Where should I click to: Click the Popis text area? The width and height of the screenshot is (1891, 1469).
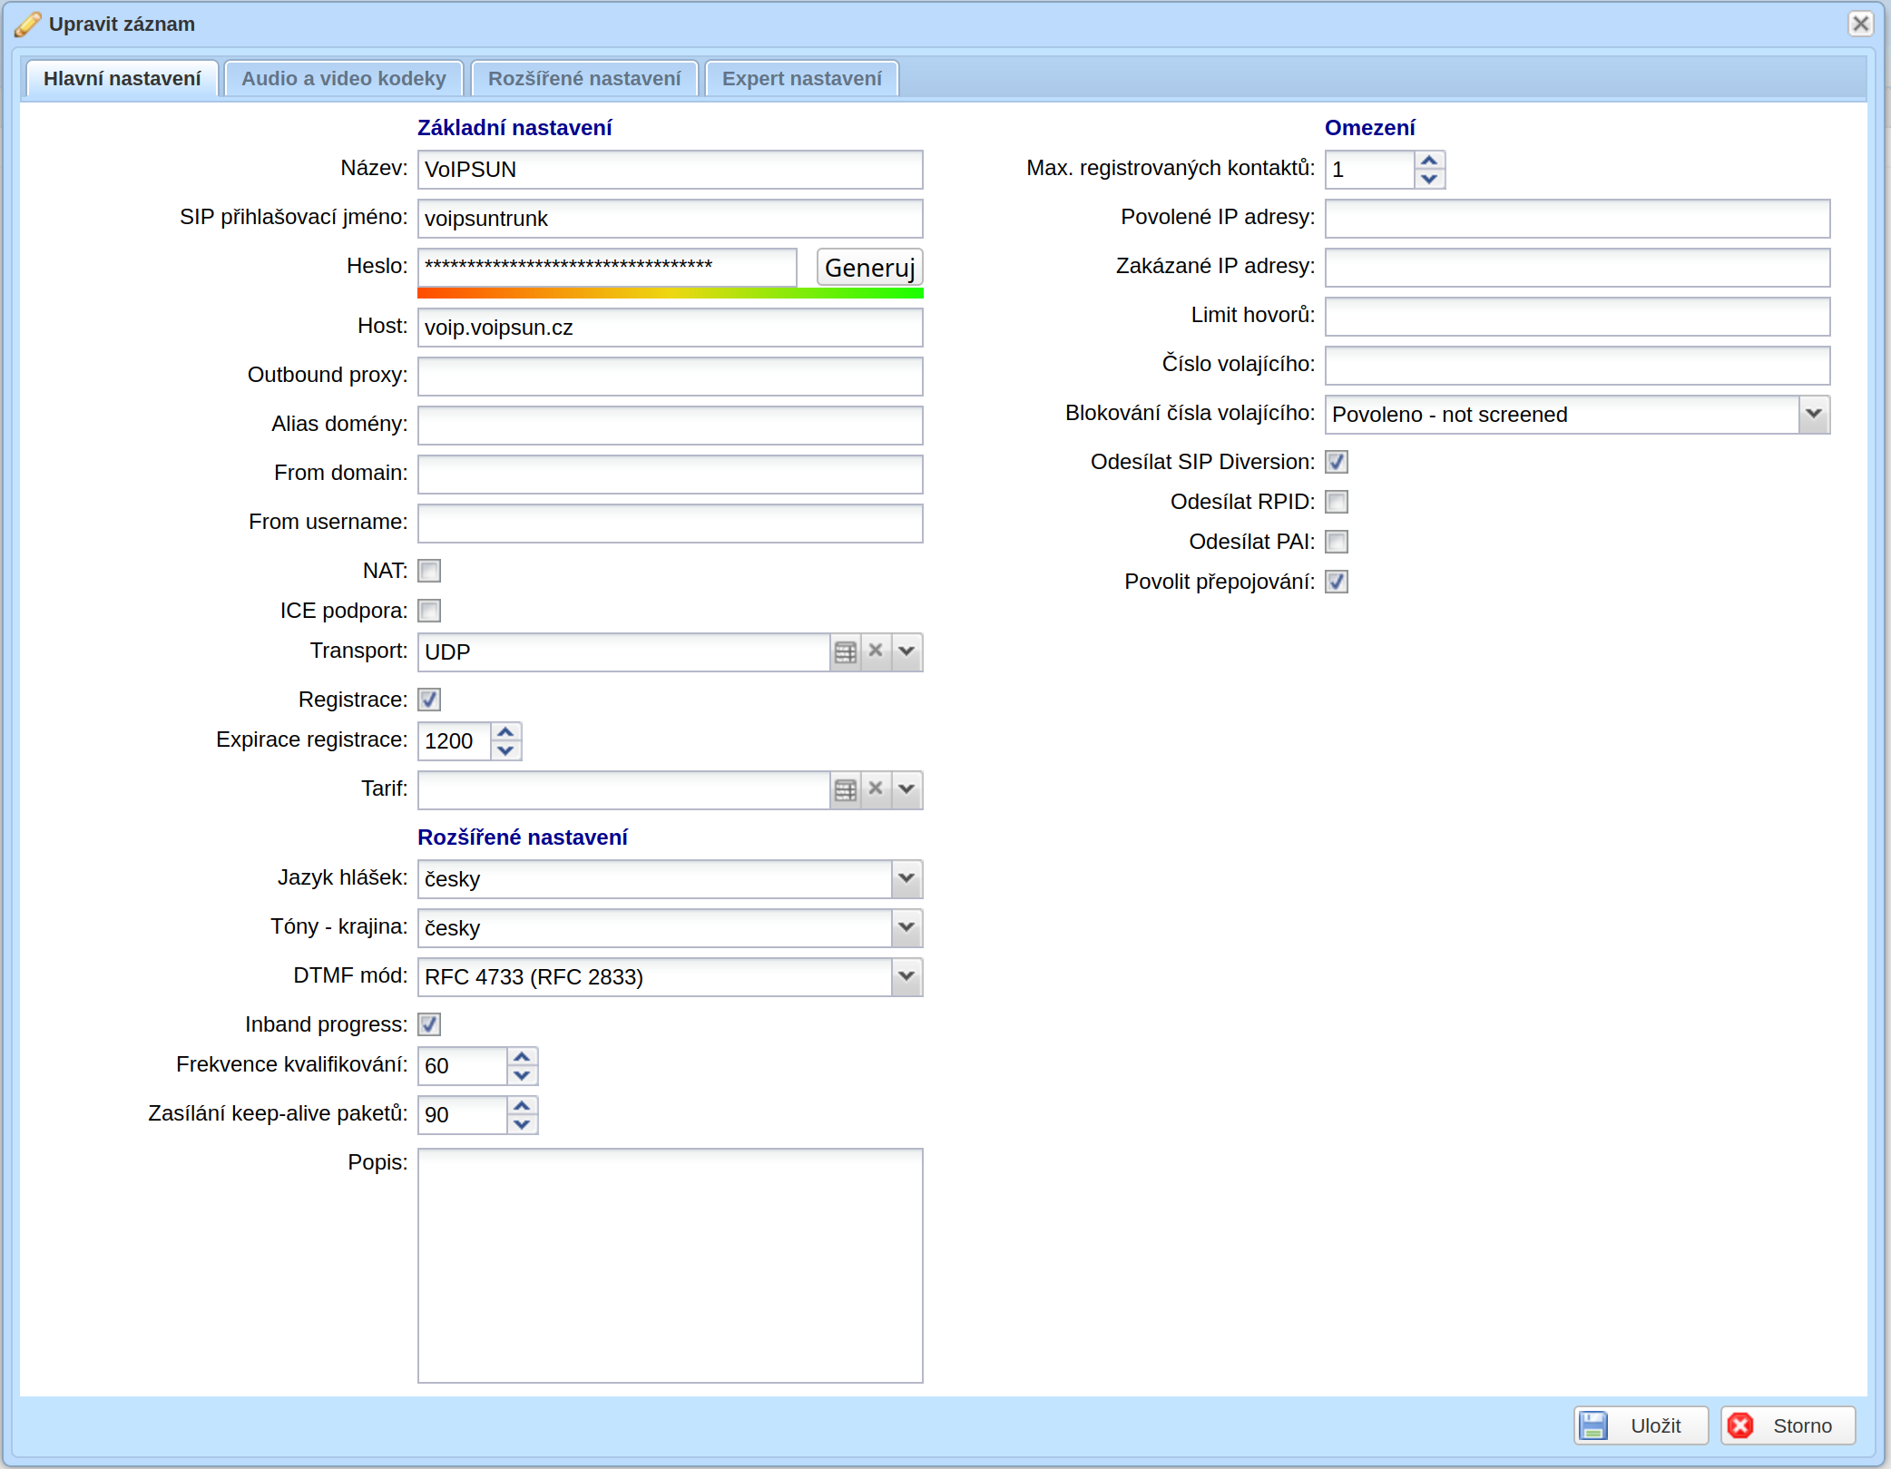pos(671,1266)
